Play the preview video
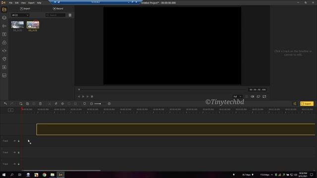This screenshot has width=317, height=178. (x=83, y=97)
